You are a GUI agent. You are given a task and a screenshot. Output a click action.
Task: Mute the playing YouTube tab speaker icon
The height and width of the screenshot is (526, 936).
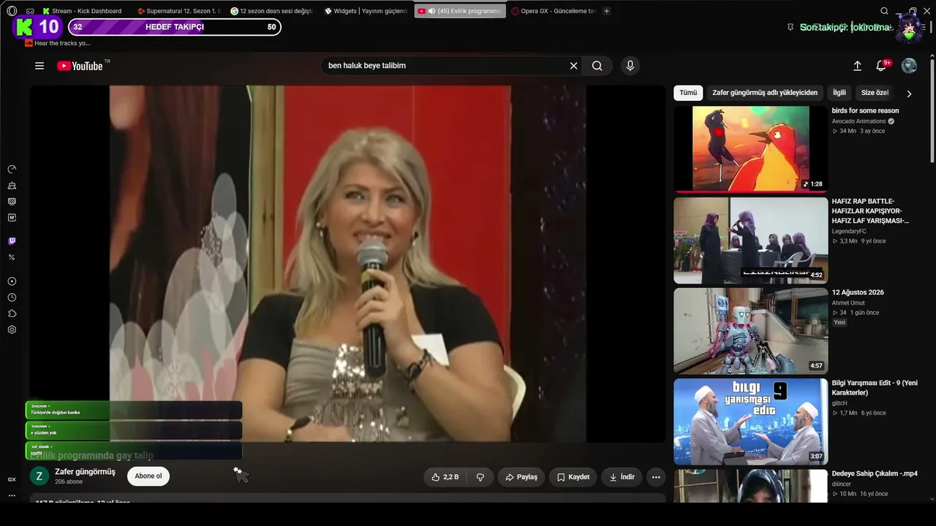point(431,11)
